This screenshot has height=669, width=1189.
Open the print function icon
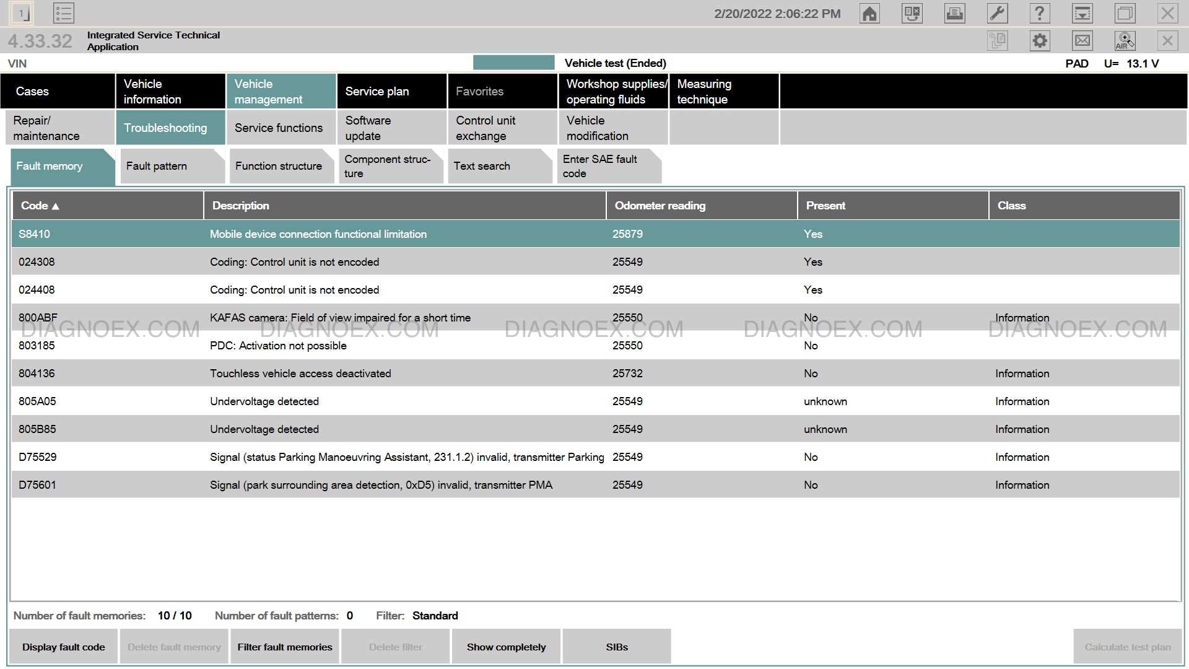click(954, 14)
